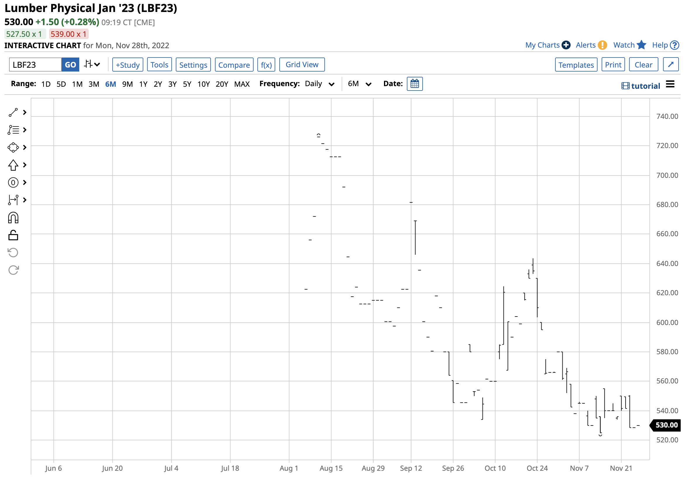Open the date calendar picker icon
699x497 pixels.
coord(415,84)
